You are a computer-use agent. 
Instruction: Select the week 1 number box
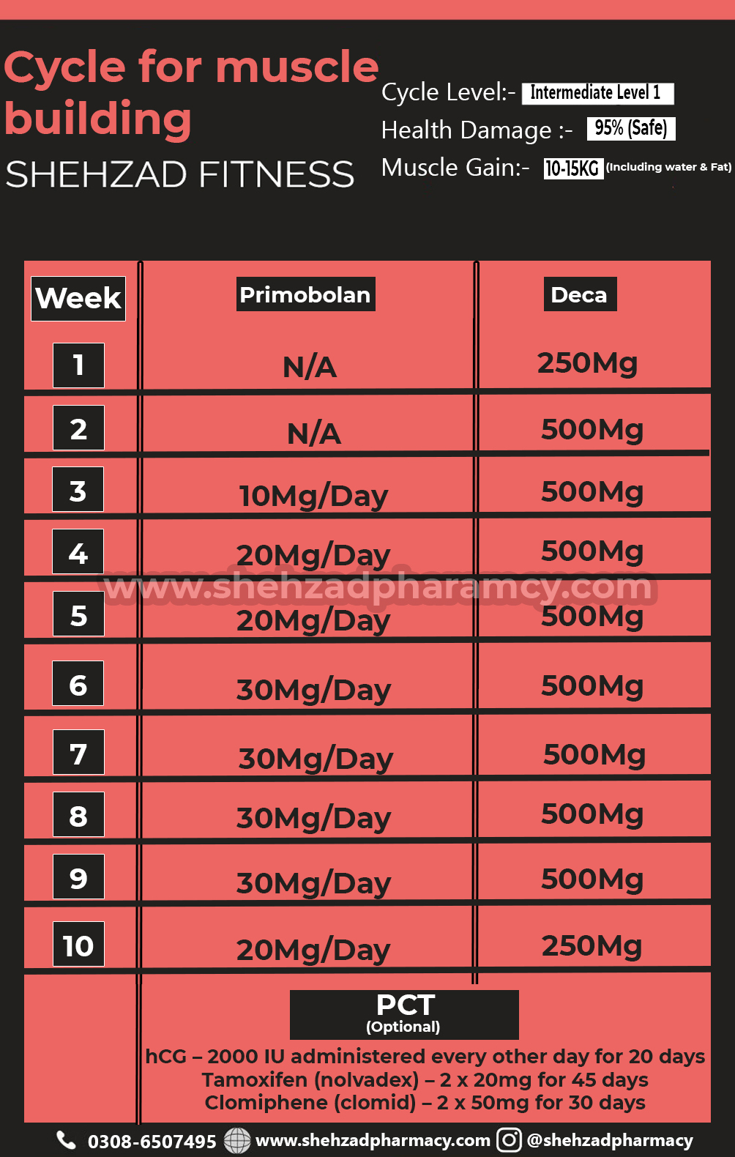[78, 365]
